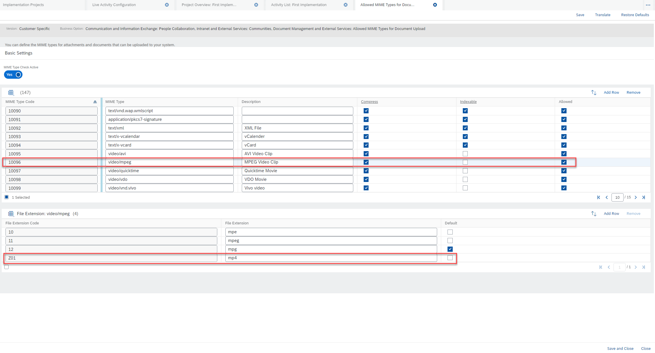
Task: Switch to Project Overview: First Implementation tab
Action: [209, 5]
